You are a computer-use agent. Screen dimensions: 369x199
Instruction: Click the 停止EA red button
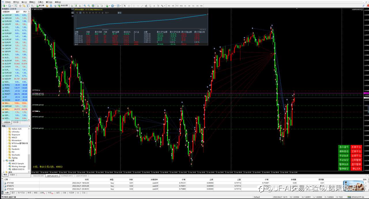pos(357,169)
